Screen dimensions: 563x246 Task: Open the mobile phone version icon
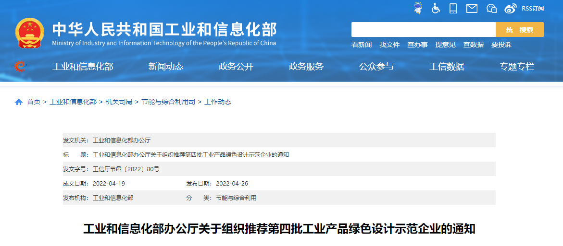[453, 8]
